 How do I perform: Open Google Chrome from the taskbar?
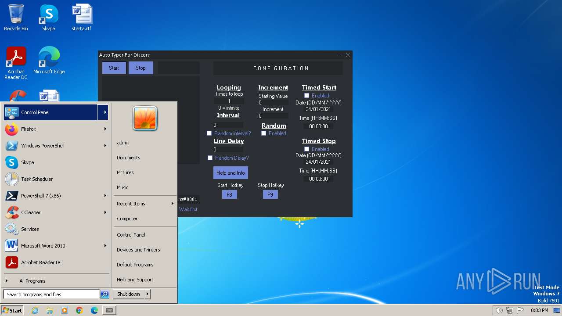tap(79, 310)
